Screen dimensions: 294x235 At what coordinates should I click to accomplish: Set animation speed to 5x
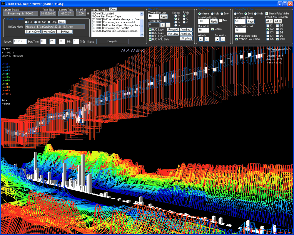pyautogui.click(x=176, y=25)
